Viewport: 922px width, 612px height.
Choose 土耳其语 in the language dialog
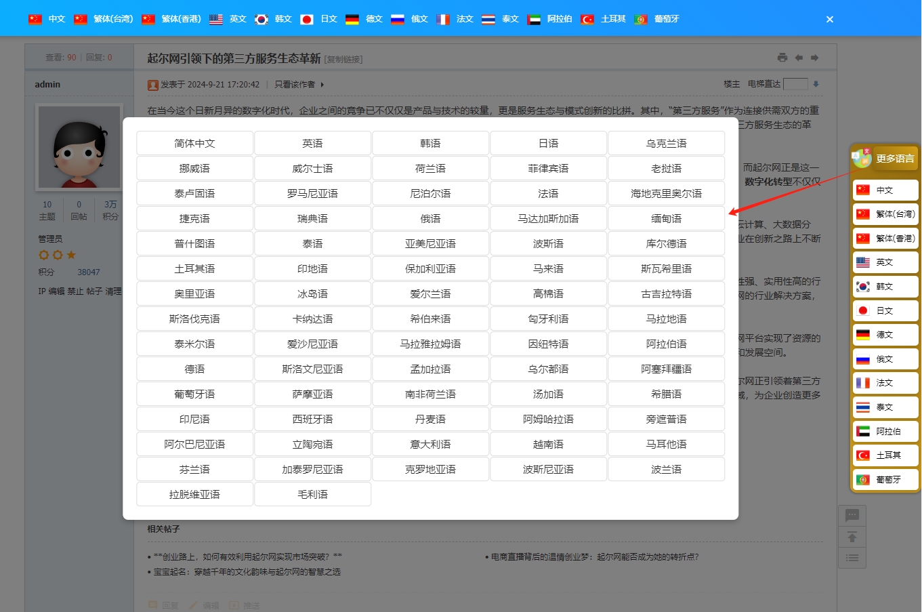(x=195, y=268)
